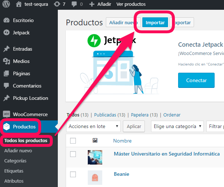Viewport: 224px width, 187px height.
Task: Open the updates icon showing 7
Action: pyautogui.click(x=57, y=4)
